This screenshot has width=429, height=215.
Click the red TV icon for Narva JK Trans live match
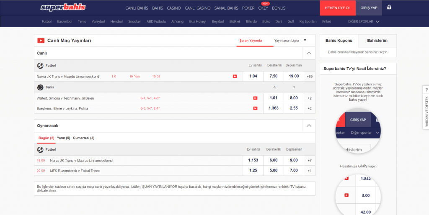(235, 76)
